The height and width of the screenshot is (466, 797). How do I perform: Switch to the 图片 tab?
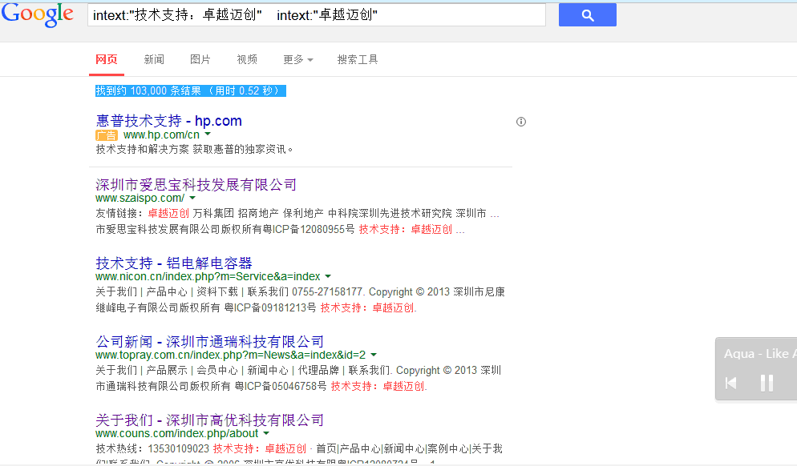tap(200, 59)
